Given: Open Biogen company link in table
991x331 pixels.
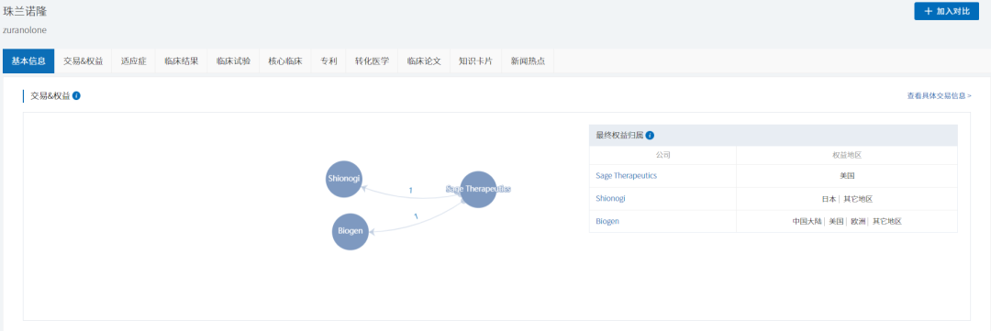Looking at the screenshot, I should pos(607,221).
